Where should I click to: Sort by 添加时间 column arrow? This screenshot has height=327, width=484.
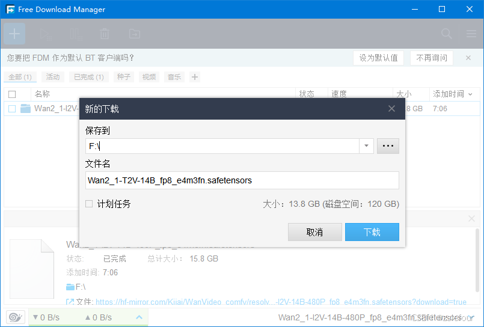pyautogui.click(x=470, y=94)
